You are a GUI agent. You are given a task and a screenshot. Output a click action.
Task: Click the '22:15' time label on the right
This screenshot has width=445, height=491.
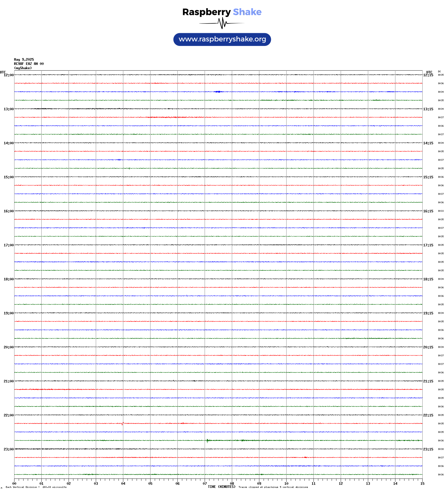pyautogui.click(x=428, y=415)
